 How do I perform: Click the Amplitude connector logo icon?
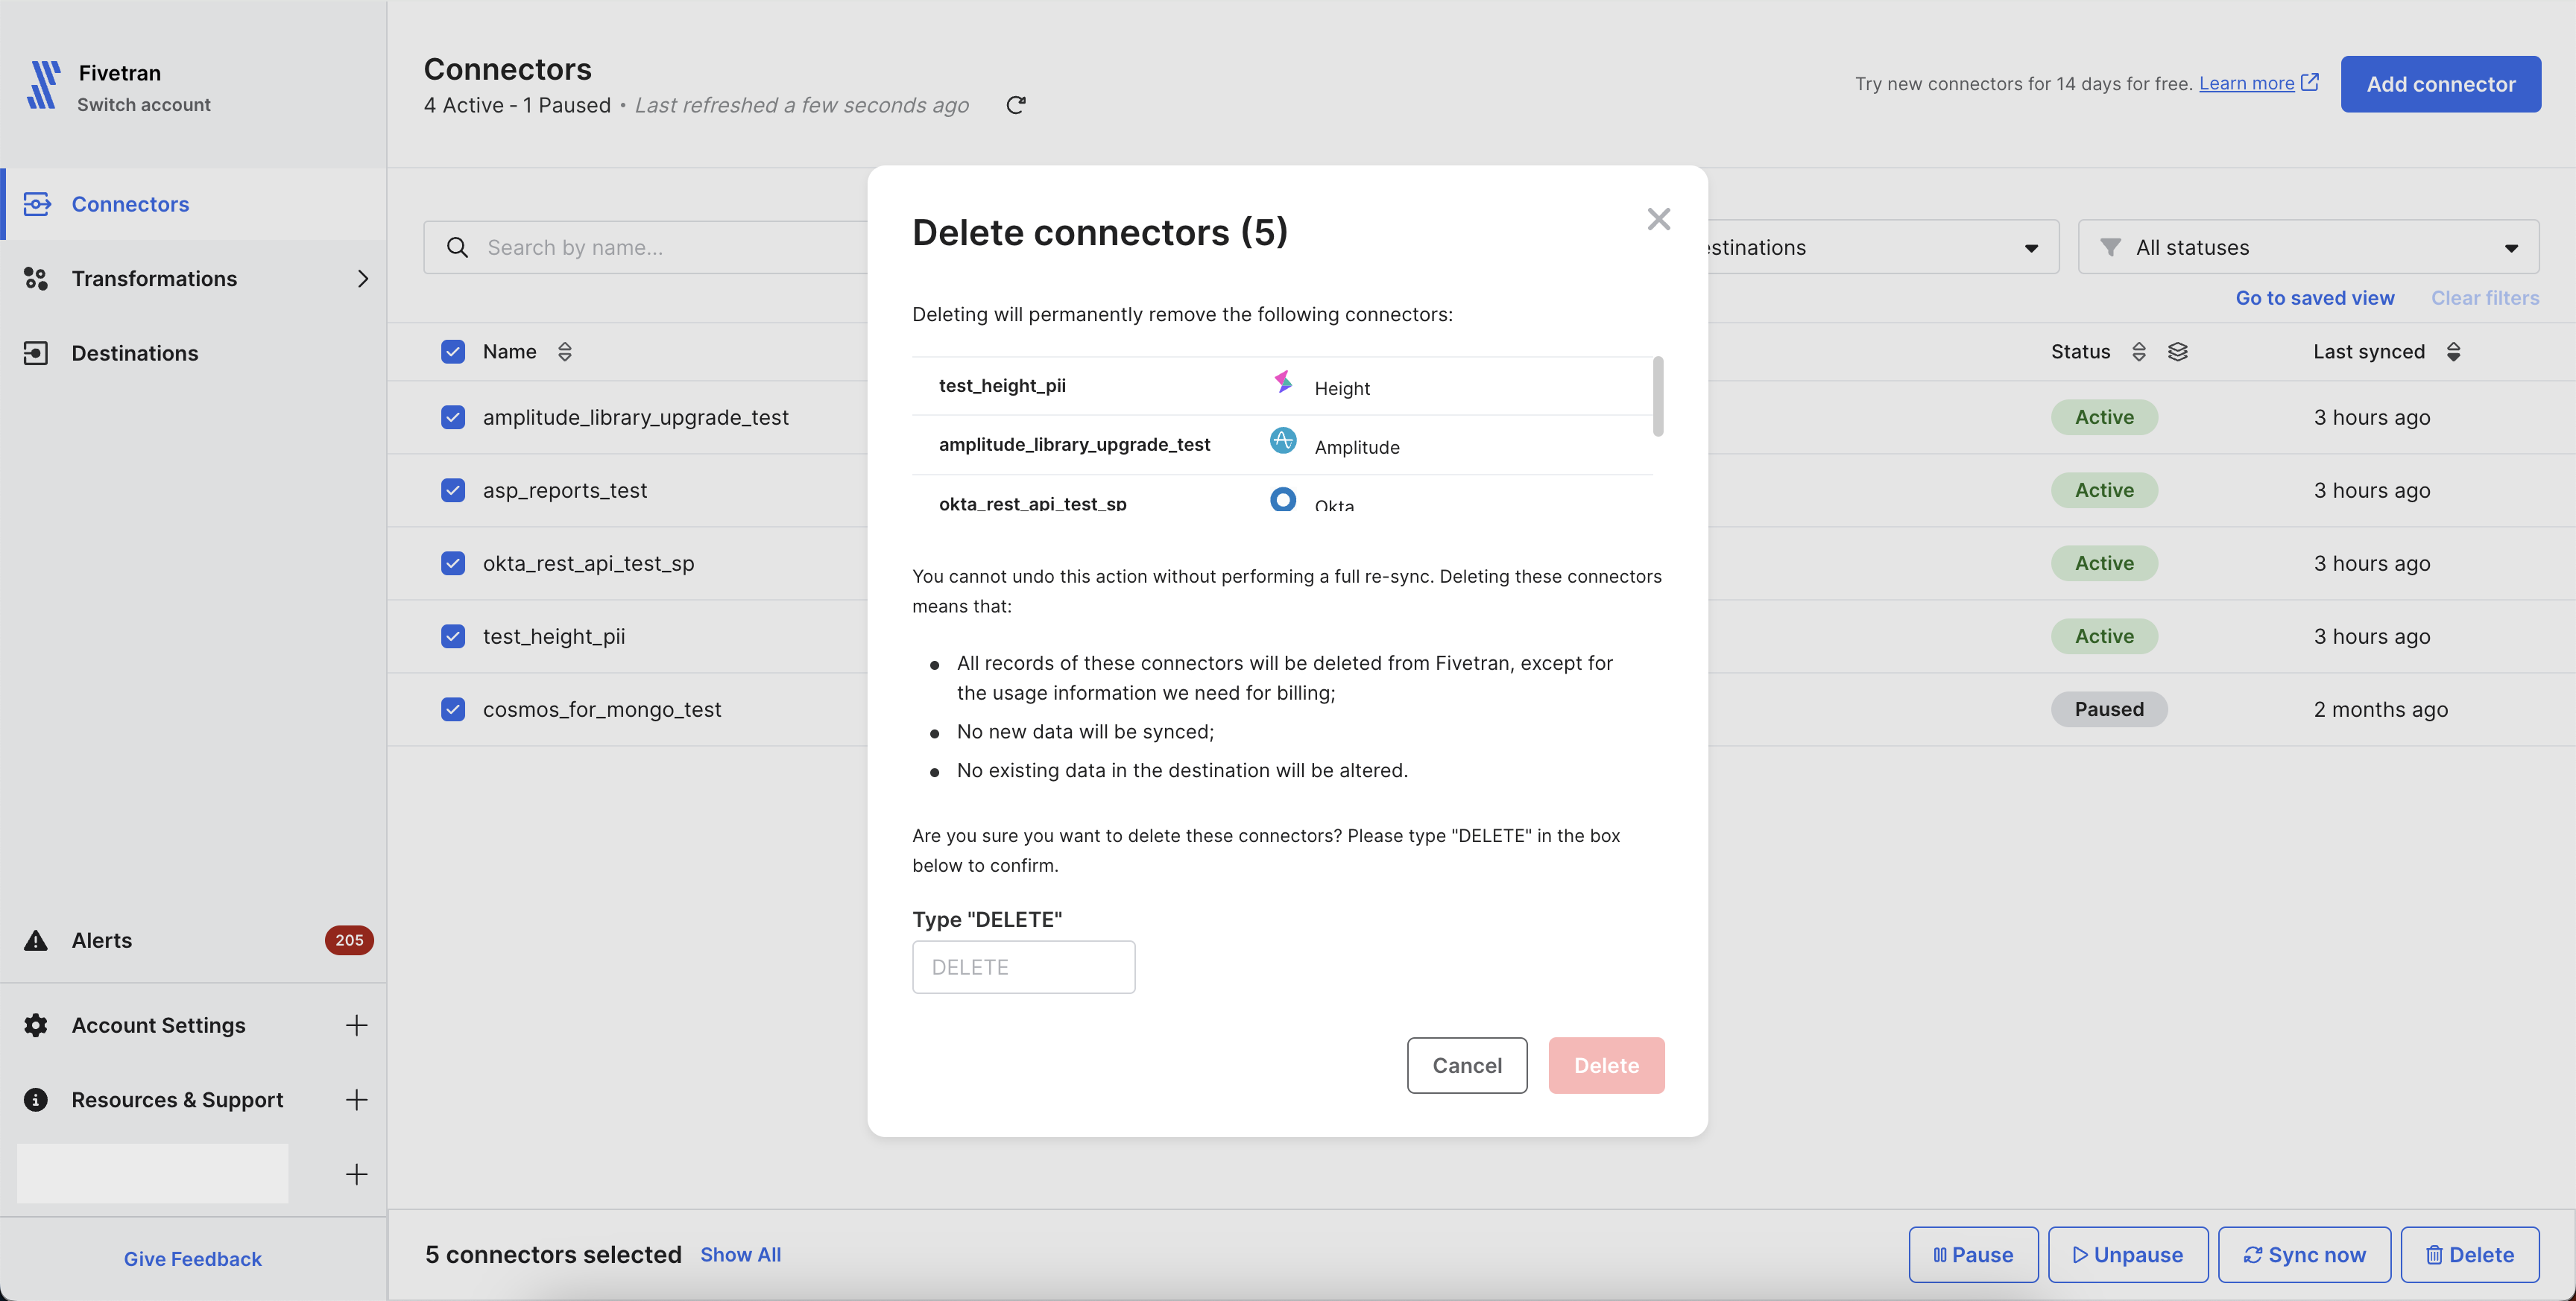click(1283, 440)
